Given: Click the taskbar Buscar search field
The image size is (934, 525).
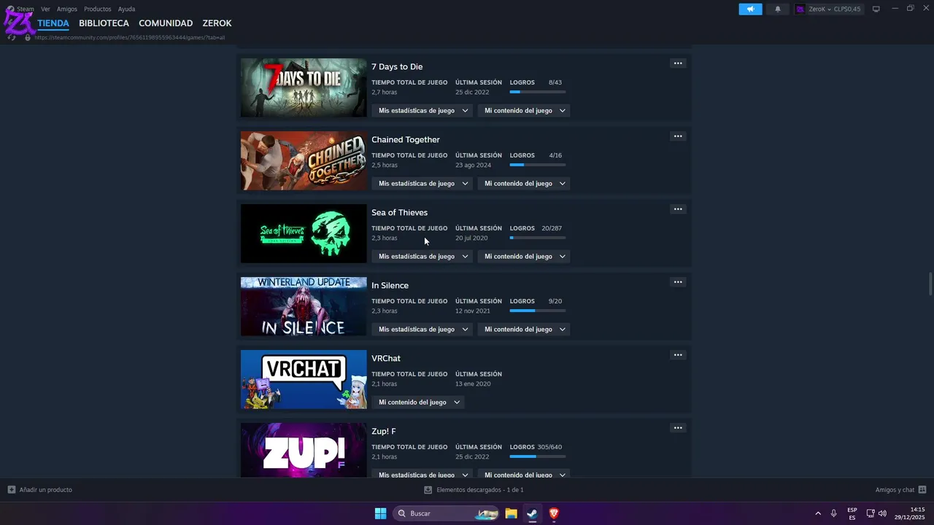Looking at the screenshot, I should tap(446, 513).
